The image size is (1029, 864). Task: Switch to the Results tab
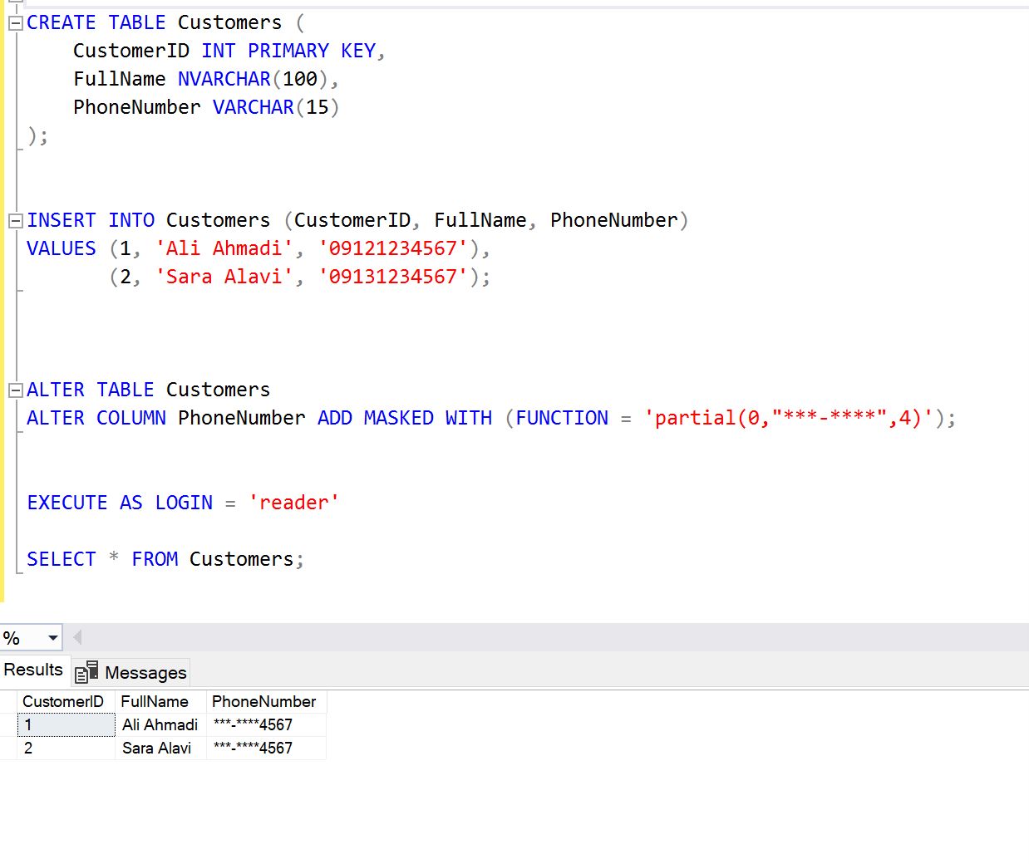(33, 670)
